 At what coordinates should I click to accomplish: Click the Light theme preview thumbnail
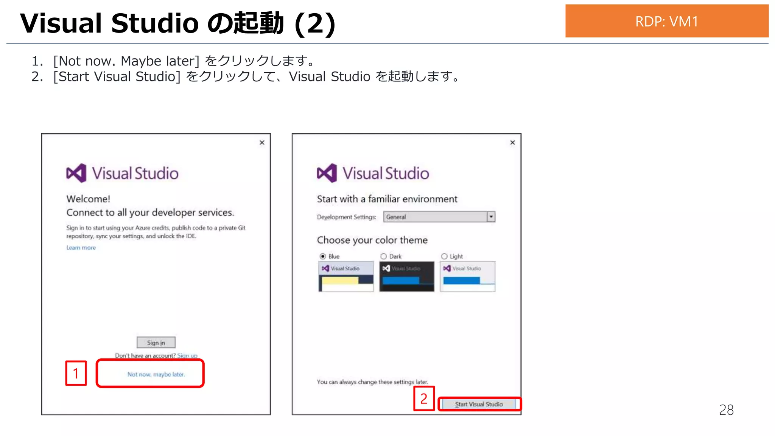click(x=468, y=276)
